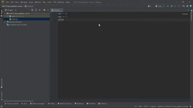Click the lock read-only icon in status bar
Viewport: 193px width, 108px height.
click(190, 106)
